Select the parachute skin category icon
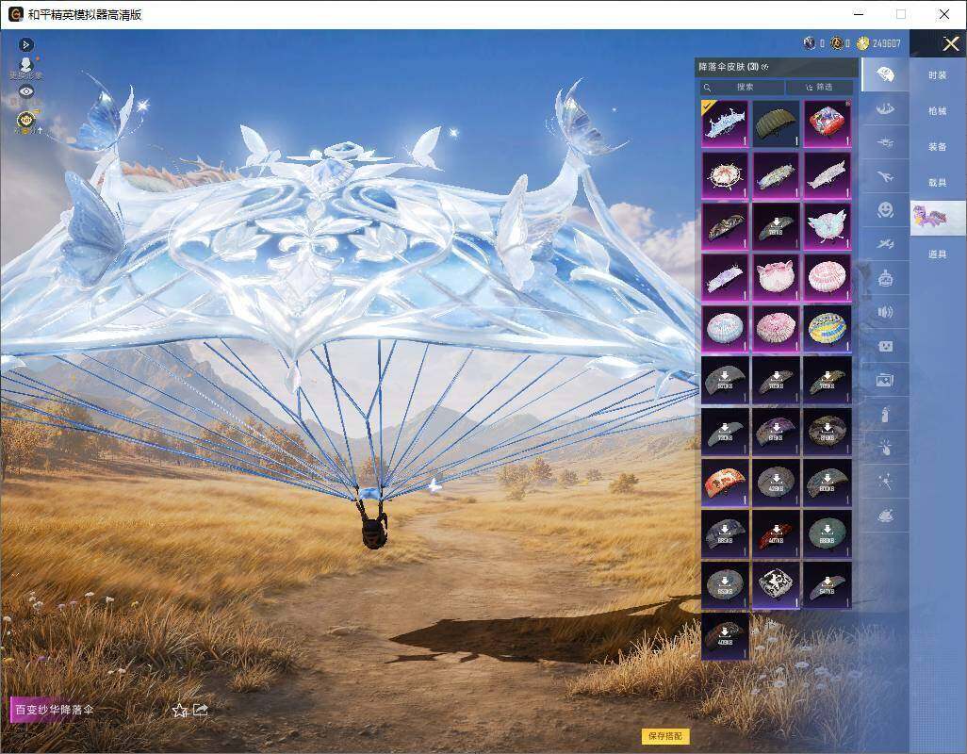 pos(885,74)
